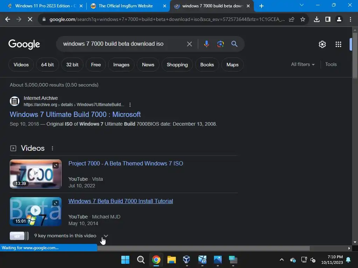Open the Chrome profile icon

tap(339, 20)
